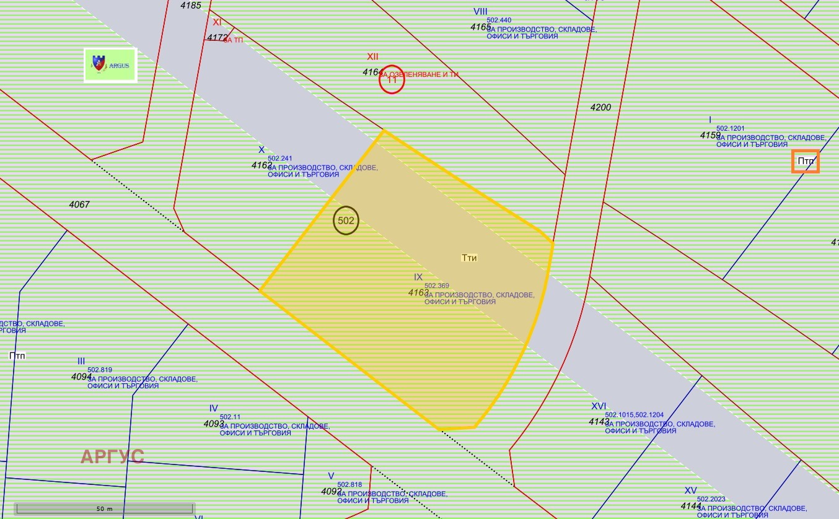The image size is (839, 519).
Task: Click the red ЗА ТП label
Action: point(233,40)
